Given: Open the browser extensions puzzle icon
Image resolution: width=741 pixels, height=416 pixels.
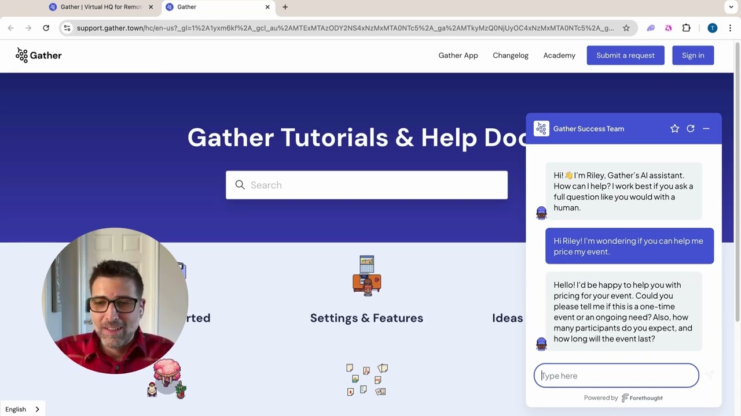Looking at the screenshot, I should point(687,28).
